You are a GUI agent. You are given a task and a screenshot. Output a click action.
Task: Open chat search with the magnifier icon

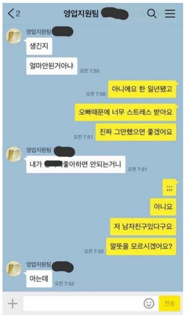(151, 14)
